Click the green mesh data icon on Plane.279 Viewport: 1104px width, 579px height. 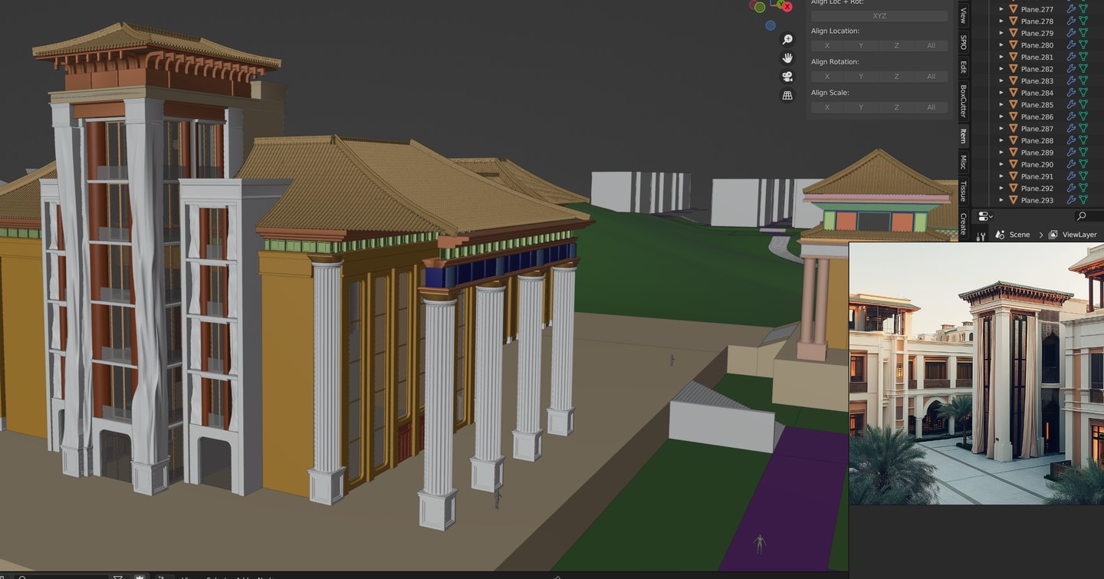tap(1083, 33)
